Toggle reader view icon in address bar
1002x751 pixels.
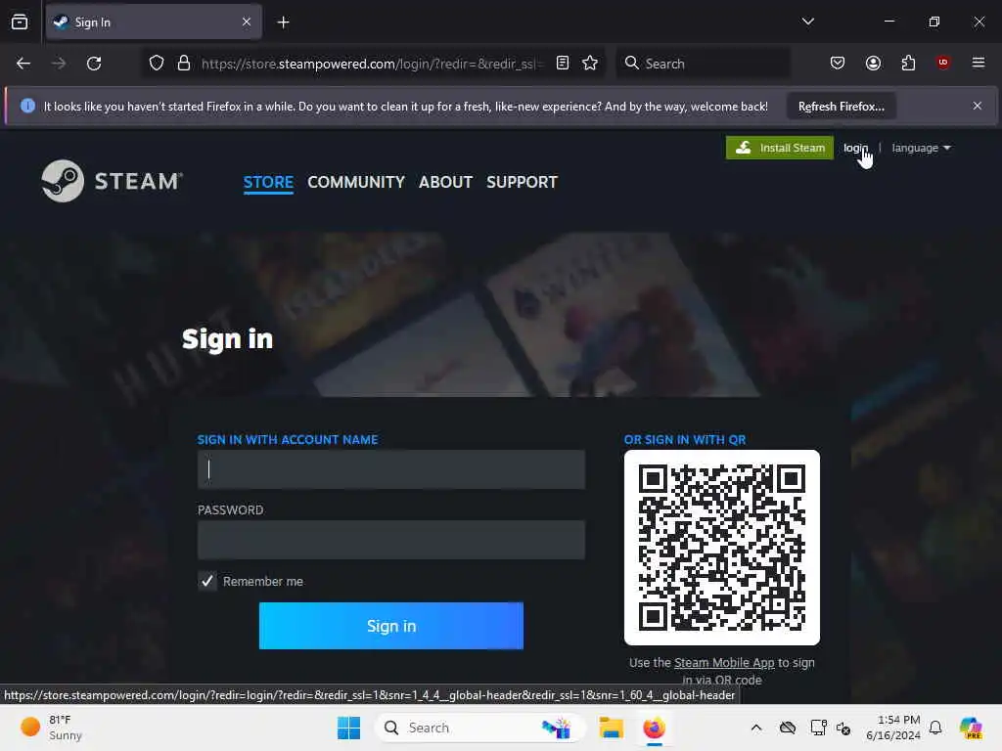coord(563,63)
